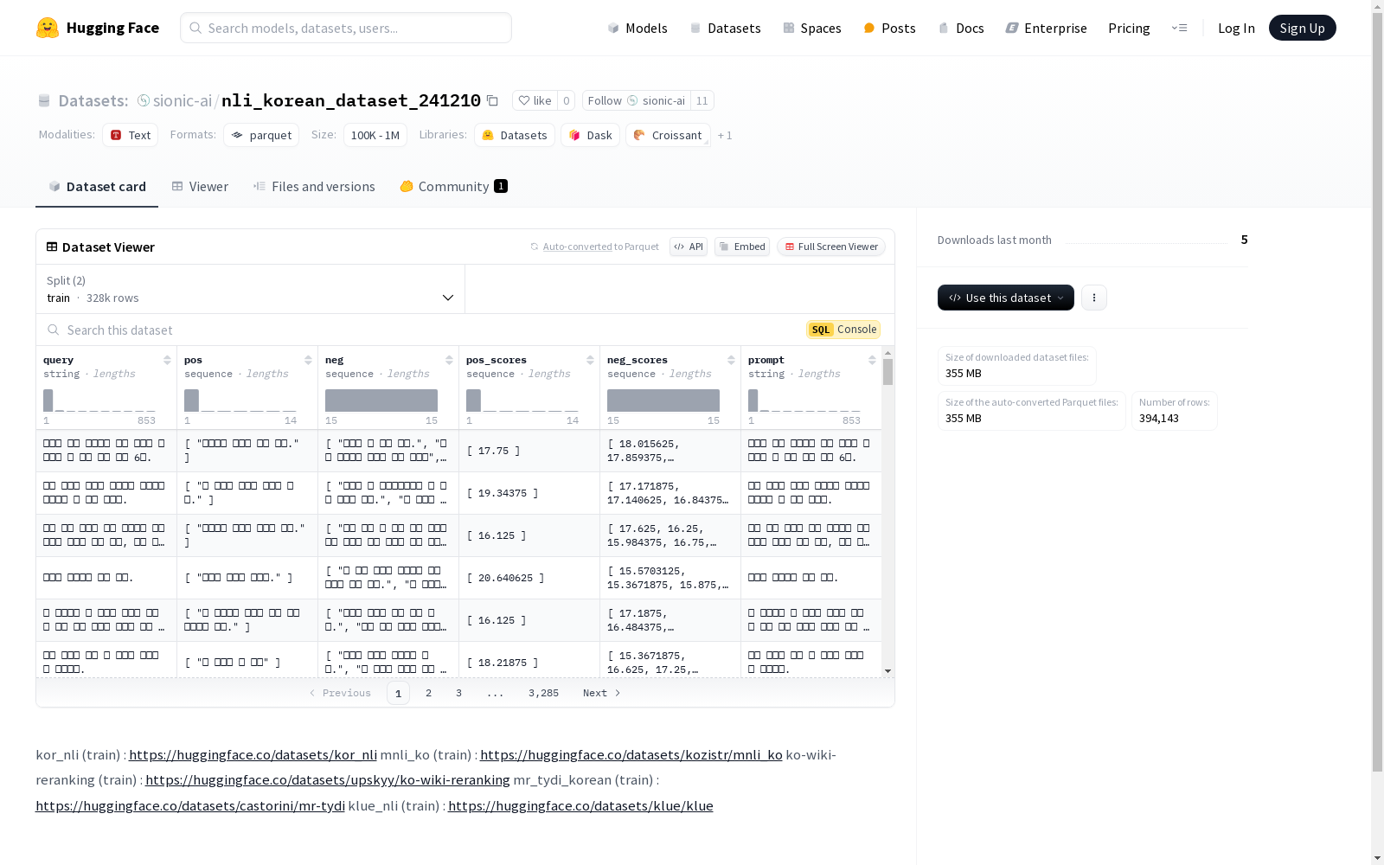The width and height of the screenshot is (1384, 865).
Task: Sort the pos column
Action: 308,360
